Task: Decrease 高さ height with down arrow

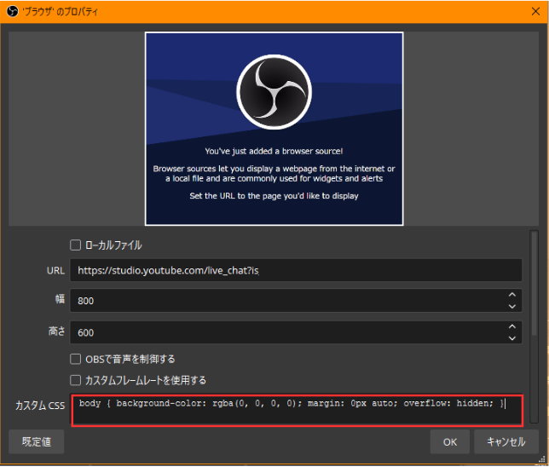Action: click(511, 338)
